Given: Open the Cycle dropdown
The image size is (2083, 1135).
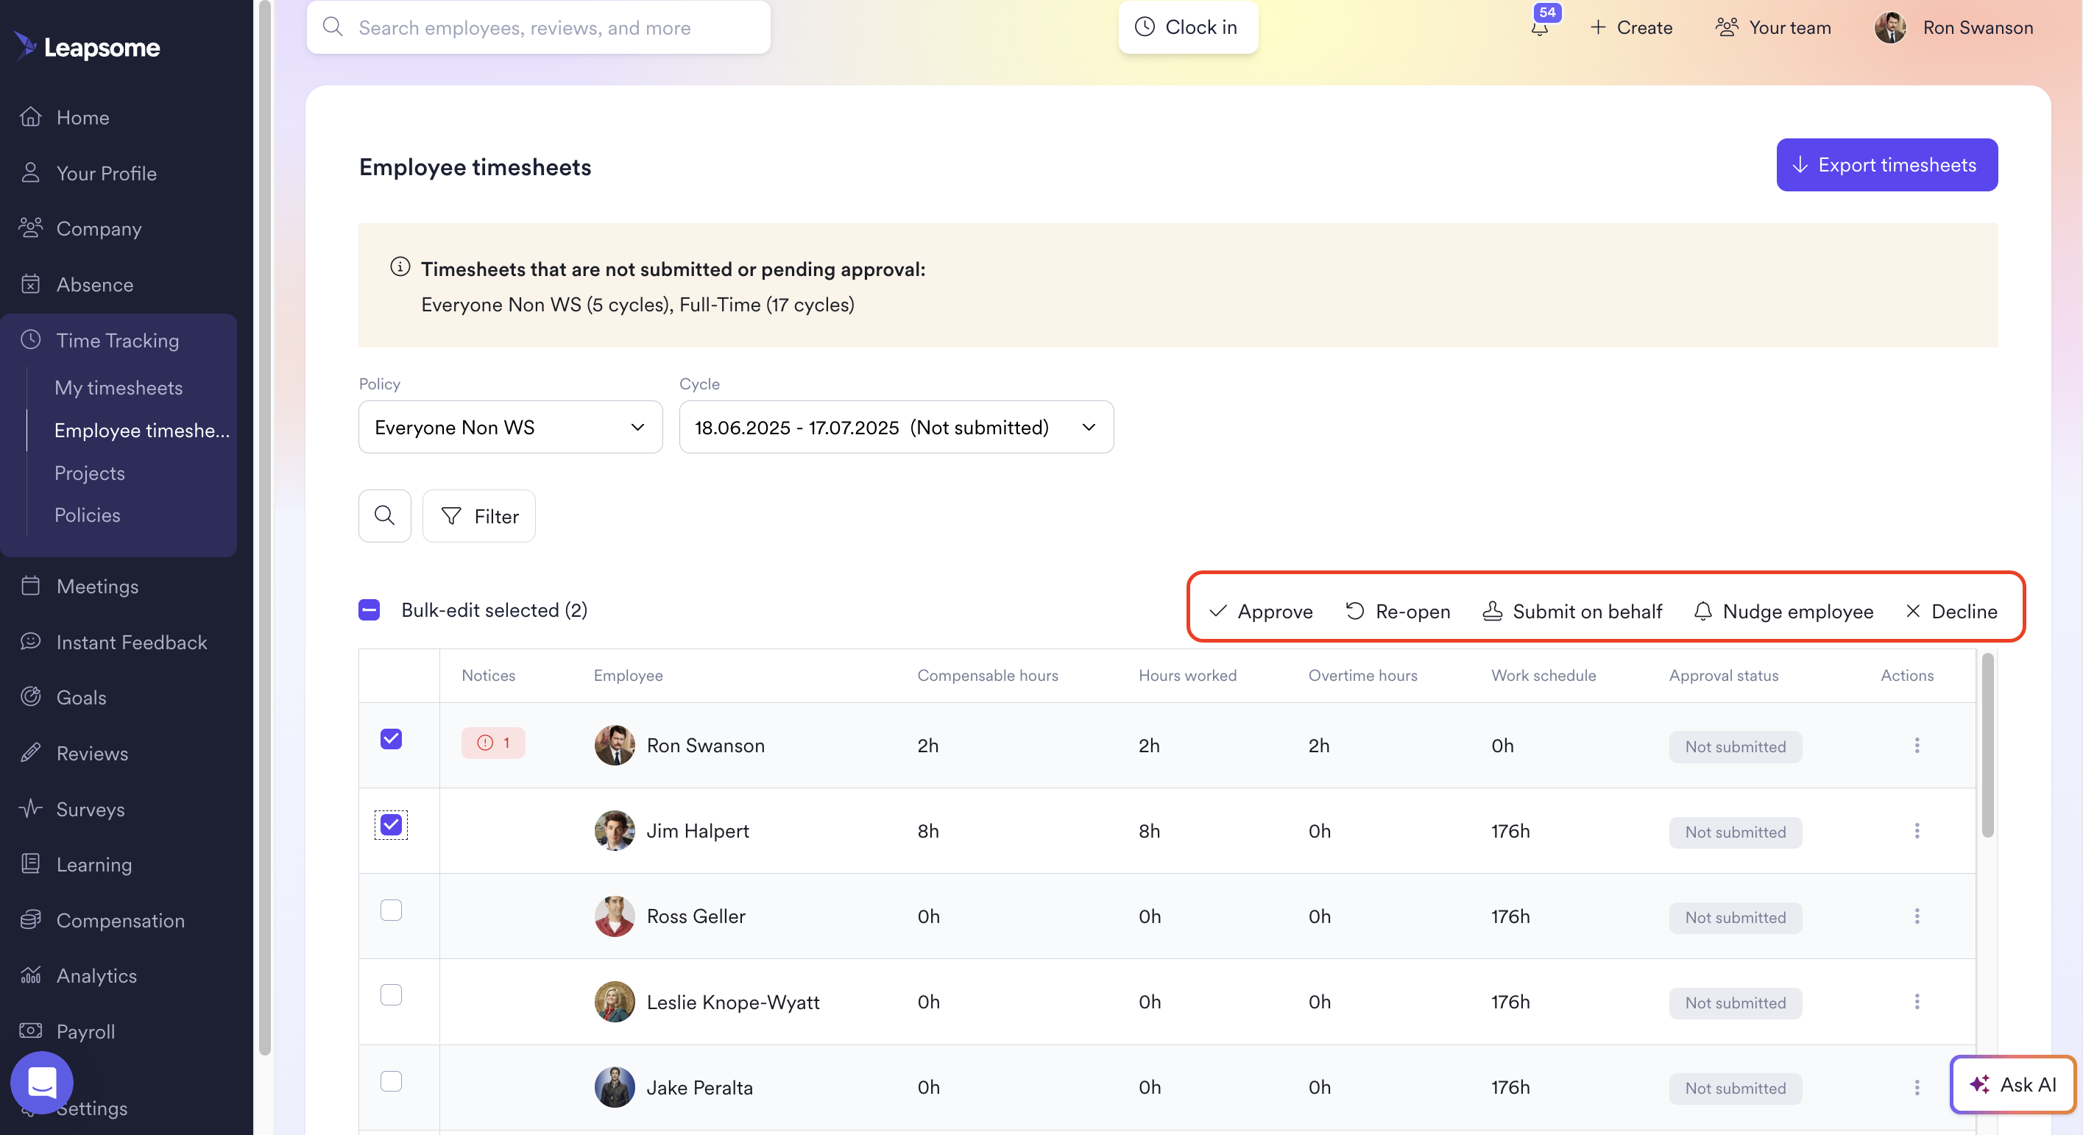Looking at the screenshot, I should [896, 427].
